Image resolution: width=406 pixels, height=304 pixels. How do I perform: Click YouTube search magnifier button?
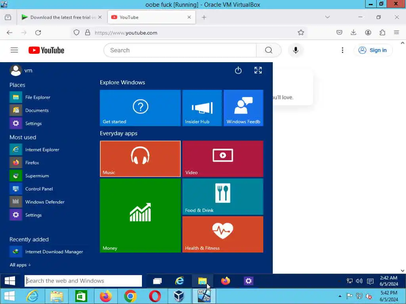click(x=269, y=50)
